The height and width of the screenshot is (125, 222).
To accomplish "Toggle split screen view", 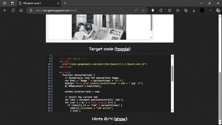I will pos(170,10).
